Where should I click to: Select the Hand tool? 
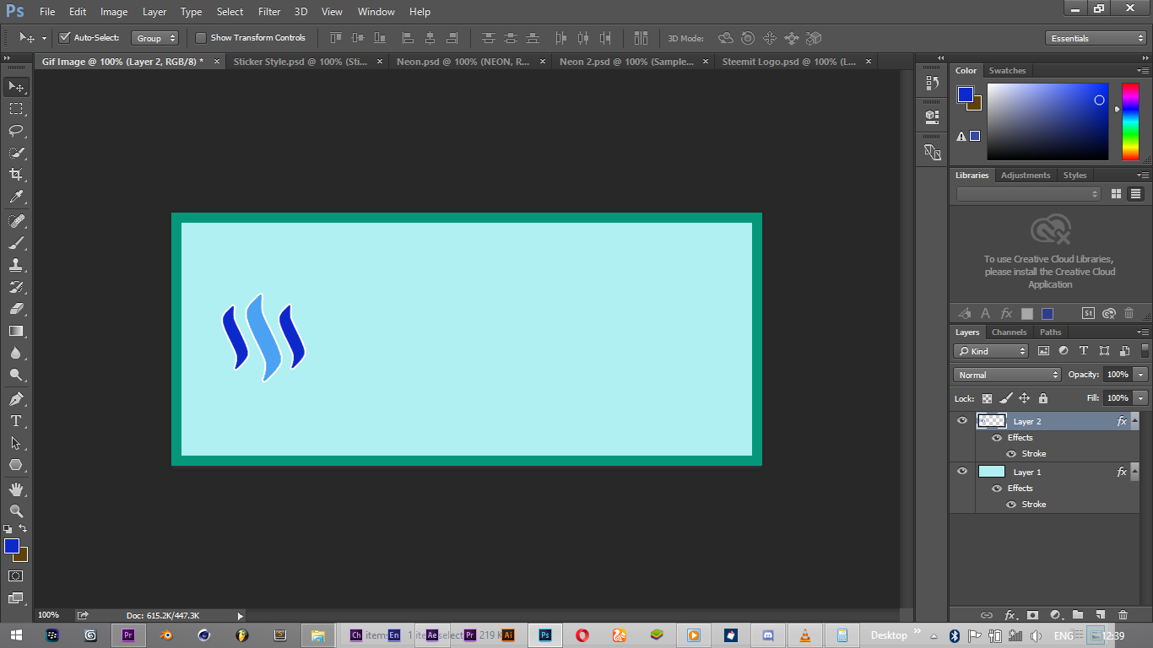[x=16, y=489]
